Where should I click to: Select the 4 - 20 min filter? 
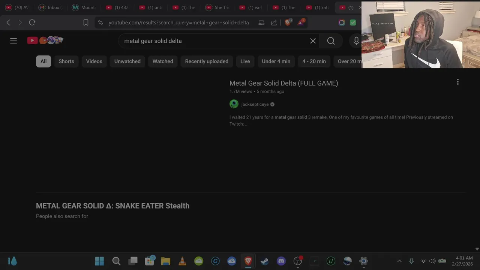tap(314, 61)
